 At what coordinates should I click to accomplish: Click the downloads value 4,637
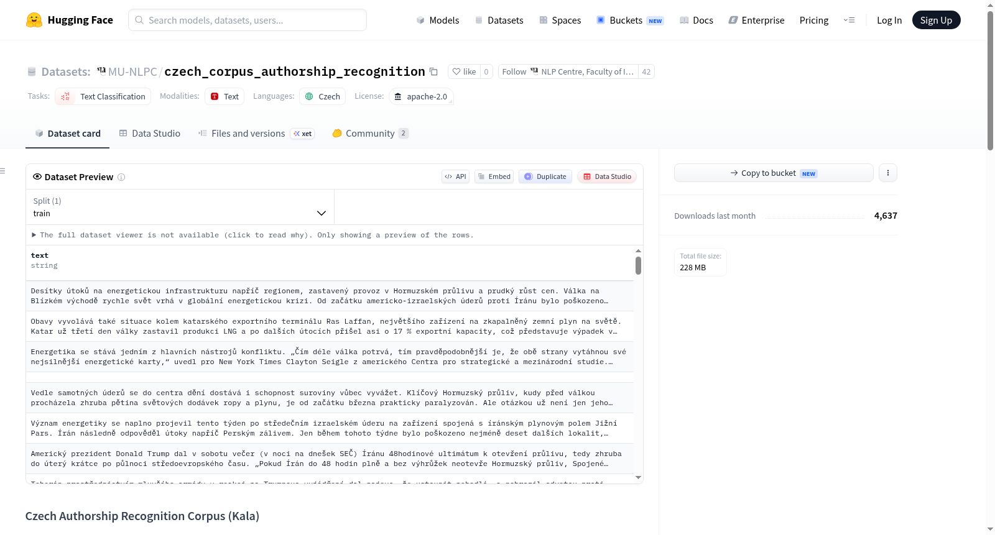pyautogui.click(x=886, y=216)
